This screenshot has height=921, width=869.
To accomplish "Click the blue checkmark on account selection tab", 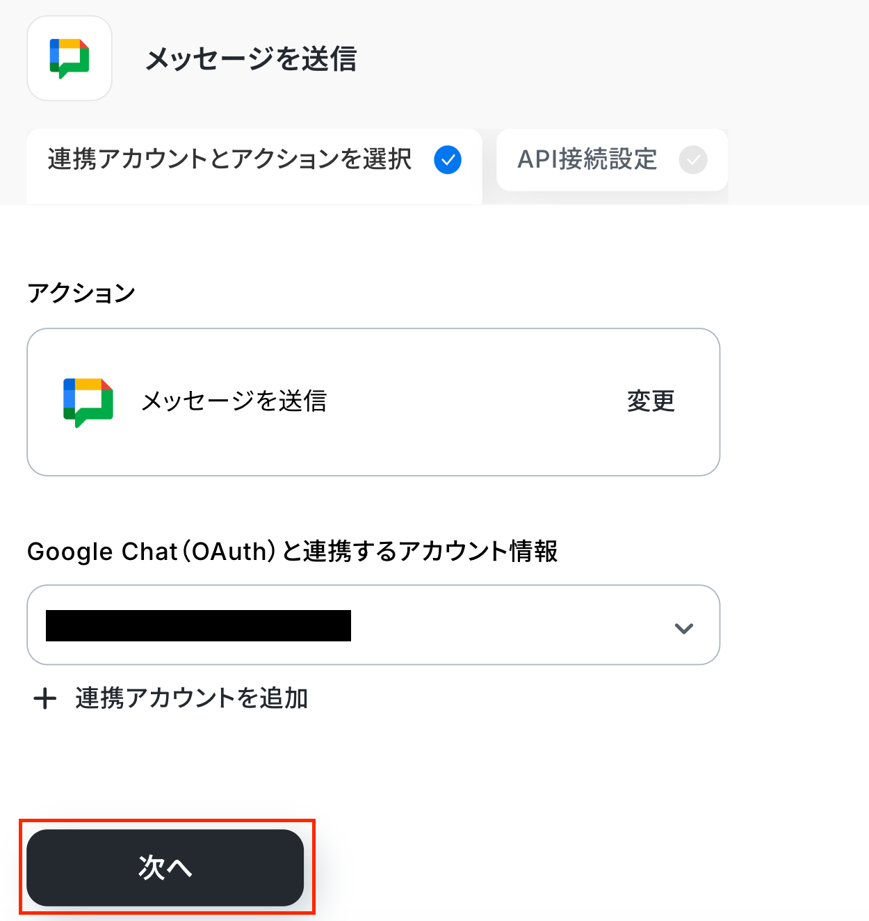I will pos(448,160).
